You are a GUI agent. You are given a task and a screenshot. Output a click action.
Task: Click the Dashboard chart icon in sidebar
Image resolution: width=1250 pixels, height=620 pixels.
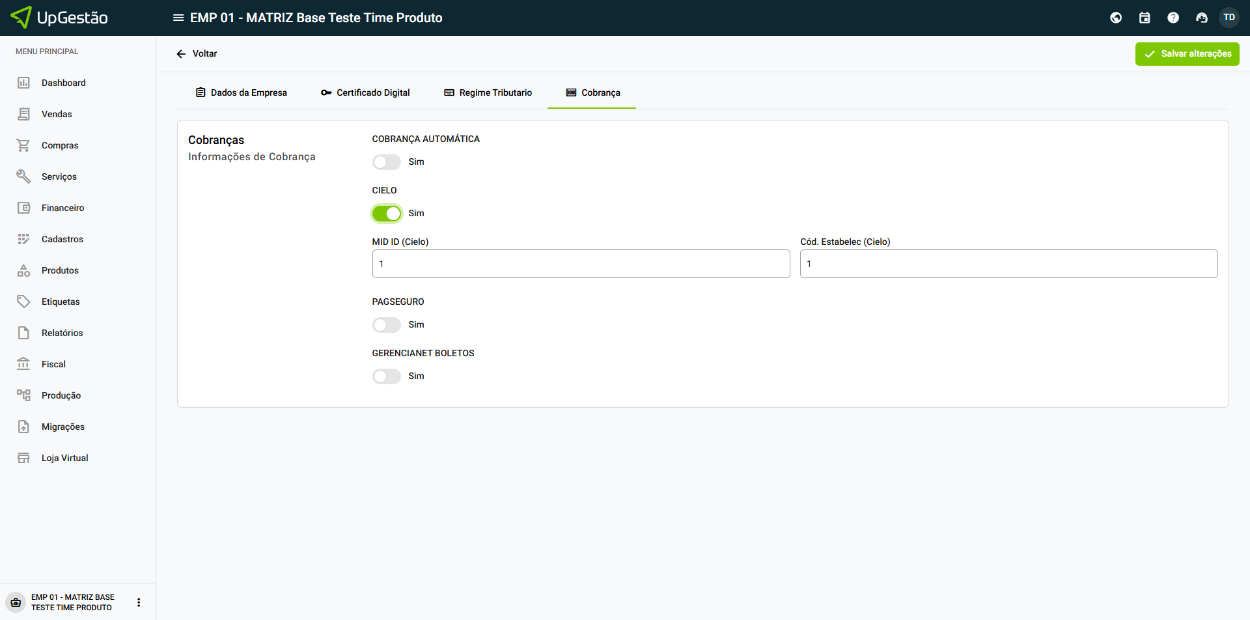pos(23,83)
